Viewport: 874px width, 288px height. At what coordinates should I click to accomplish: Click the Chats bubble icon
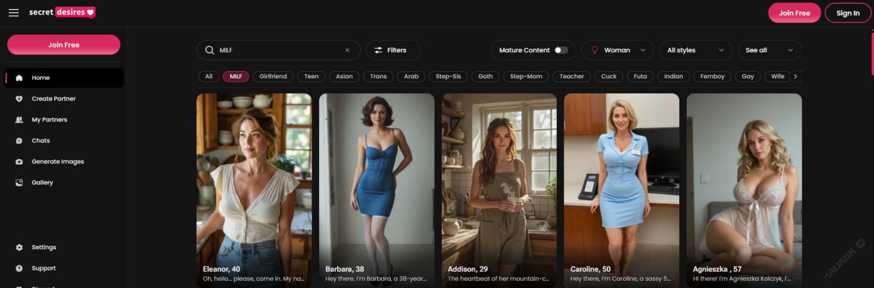19,141
